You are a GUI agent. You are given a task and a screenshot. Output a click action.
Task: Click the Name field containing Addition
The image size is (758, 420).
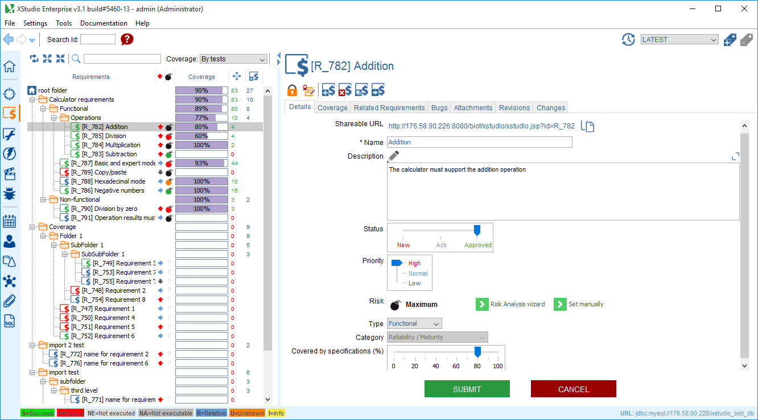479,142
